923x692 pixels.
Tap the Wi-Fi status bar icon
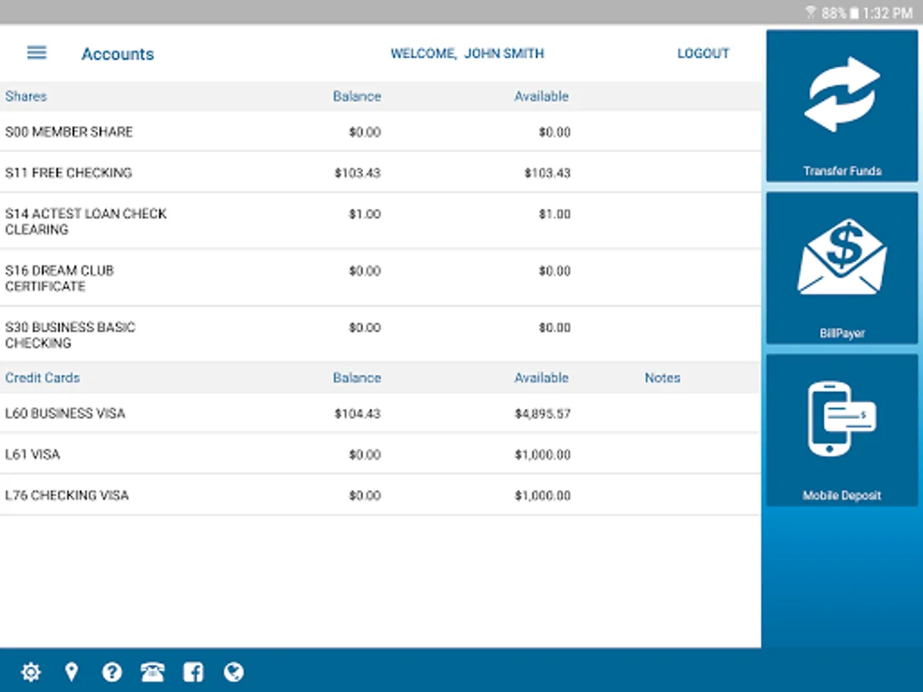tap(811, 12)
